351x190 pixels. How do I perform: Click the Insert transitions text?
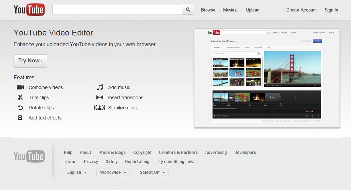(125, 98)
